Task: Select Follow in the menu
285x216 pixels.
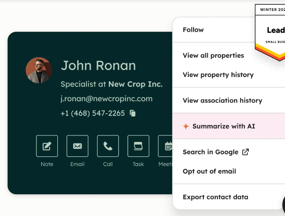Action: 193,30
